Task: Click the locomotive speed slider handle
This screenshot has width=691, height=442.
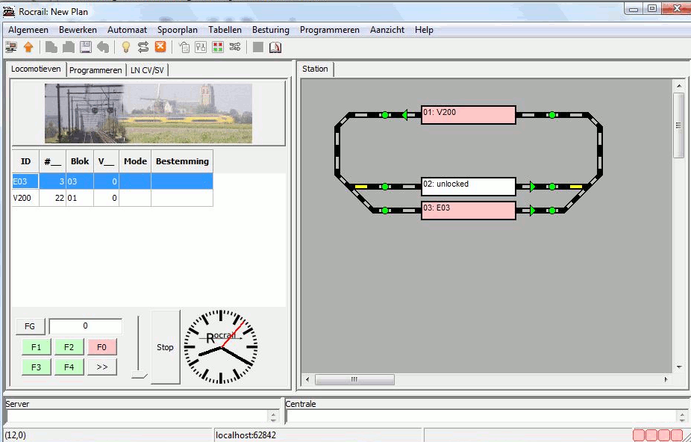Action: coord(139,375)
